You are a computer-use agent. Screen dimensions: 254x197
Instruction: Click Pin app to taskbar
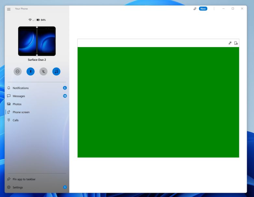click(x=24, y=179)
